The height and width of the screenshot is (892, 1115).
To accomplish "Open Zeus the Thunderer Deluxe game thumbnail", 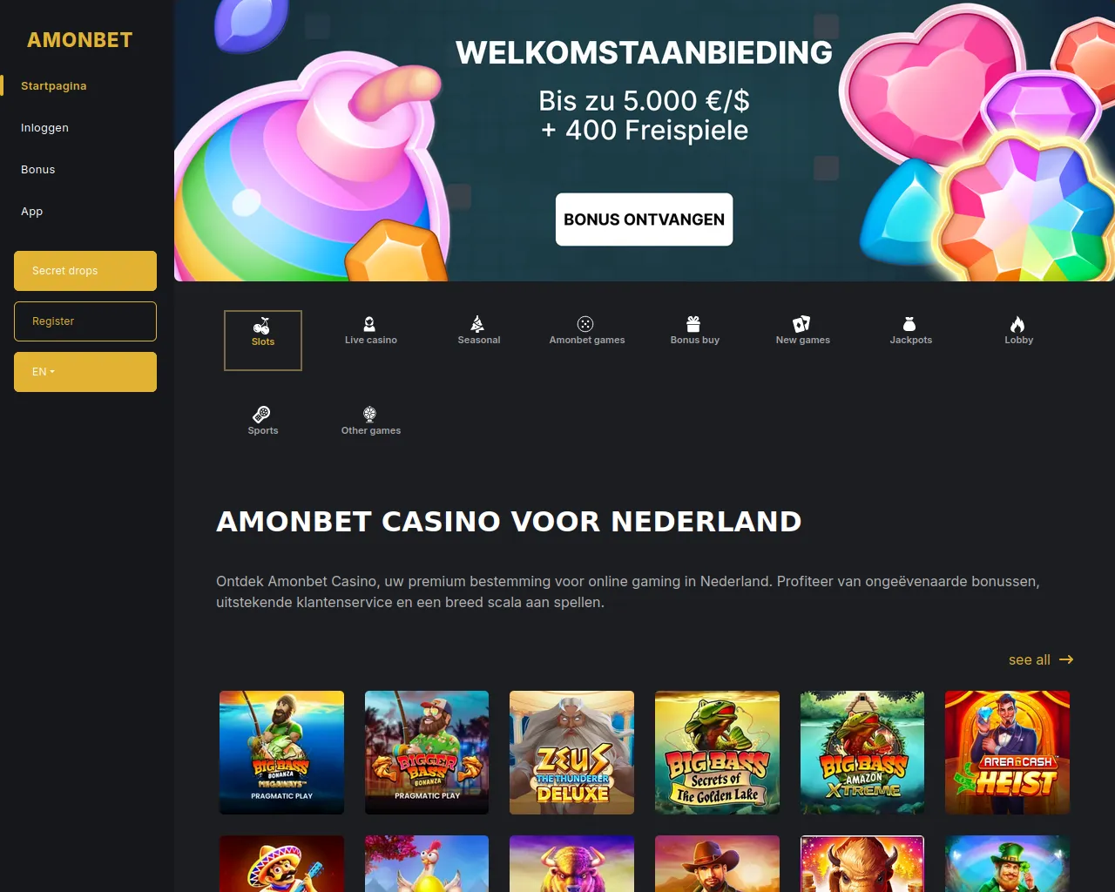I will coord(571,753).
